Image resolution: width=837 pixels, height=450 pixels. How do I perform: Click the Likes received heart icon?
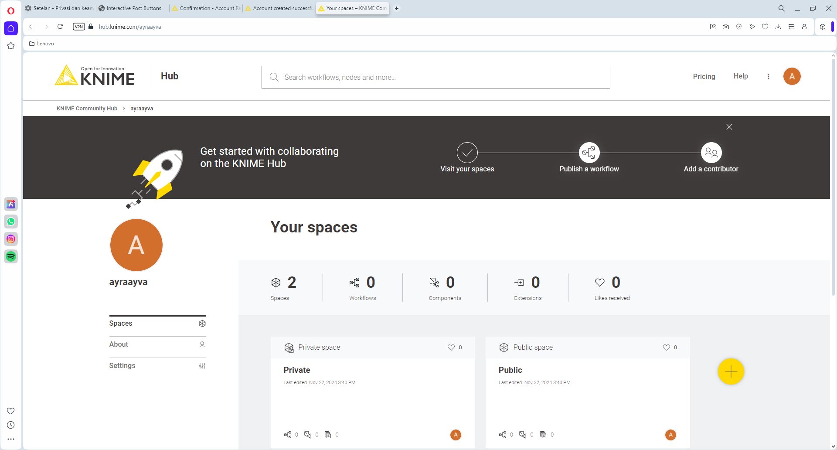[x=600, y=283]
